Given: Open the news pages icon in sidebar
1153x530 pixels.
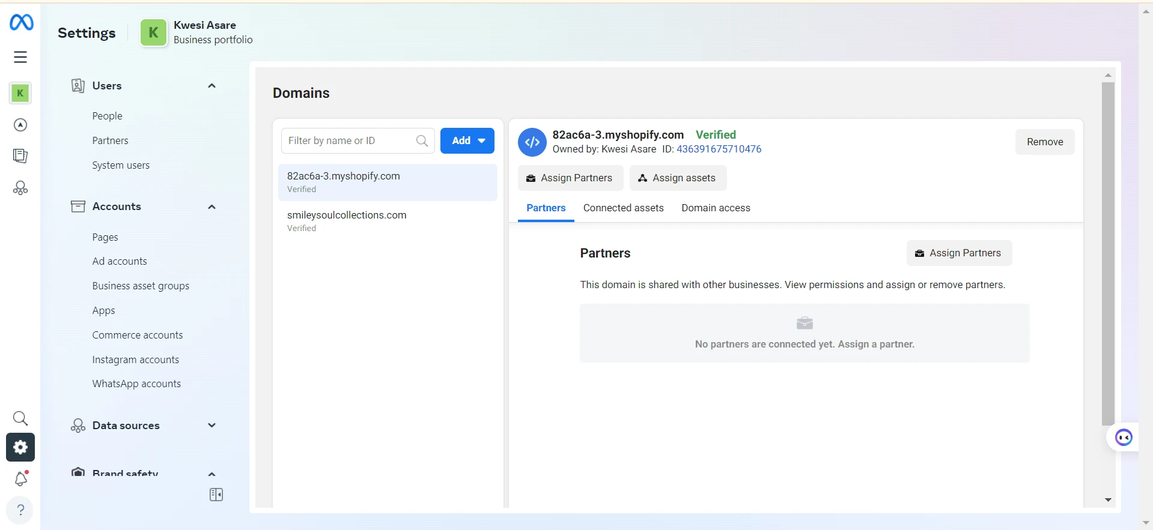Looking at the screenshot, I should coord(20,156).
